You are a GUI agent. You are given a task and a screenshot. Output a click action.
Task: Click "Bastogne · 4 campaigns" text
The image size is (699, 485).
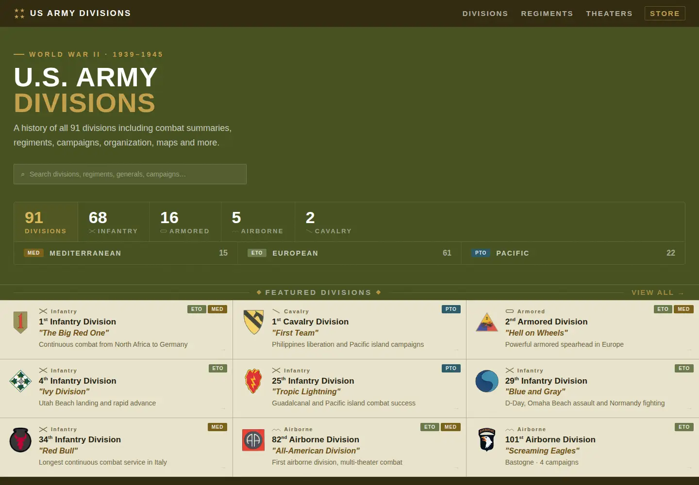tap(542, 462)
